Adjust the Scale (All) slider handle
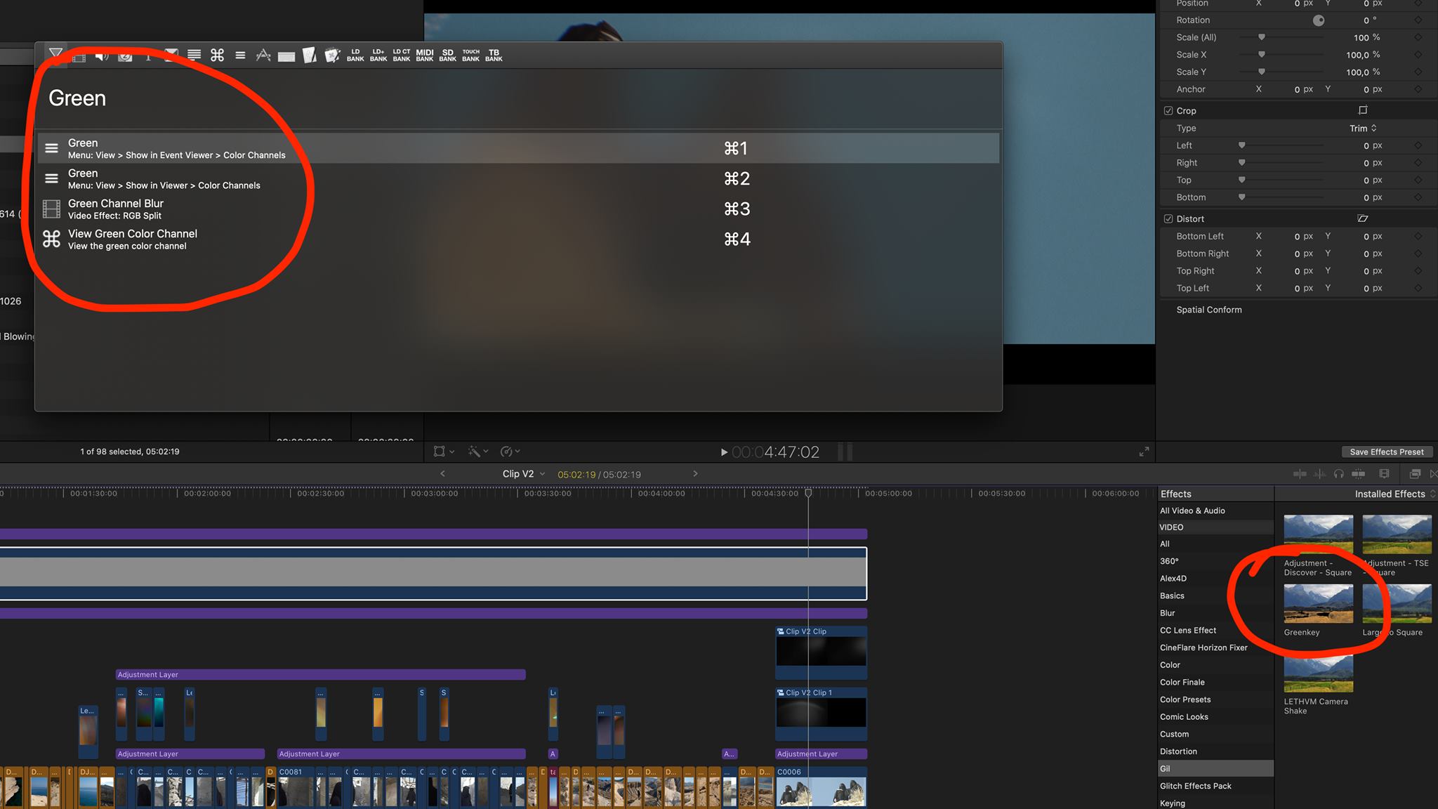This screenshot has height=809, width=1438. tap(1262, 37)
